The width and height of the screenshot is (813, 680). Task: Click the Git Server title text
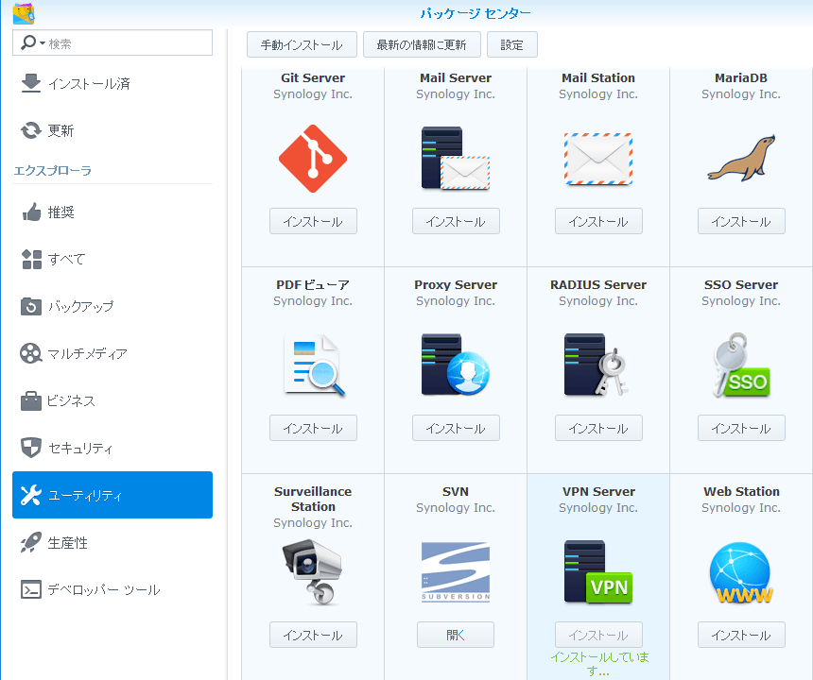(x=313, y=77)
